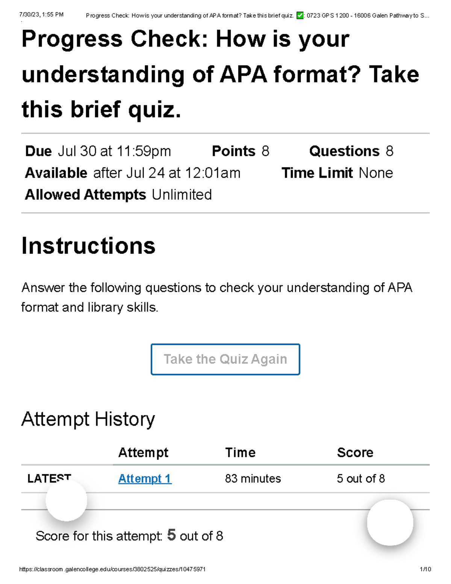Click the 83 minutes time entry
This screenshot has height=584, width=451.
pyautogui.click(x=253, y=479)
